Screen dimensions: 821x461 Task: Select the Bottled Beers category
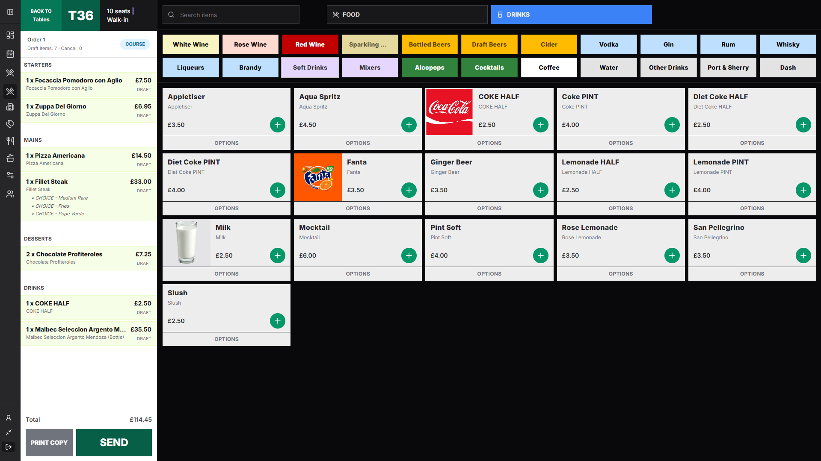pos(430,44)
